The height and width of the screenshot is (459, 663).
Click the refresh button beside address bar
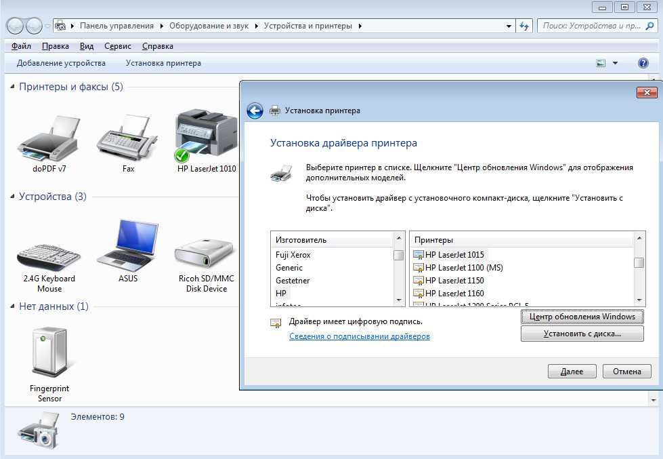(524, 26)
